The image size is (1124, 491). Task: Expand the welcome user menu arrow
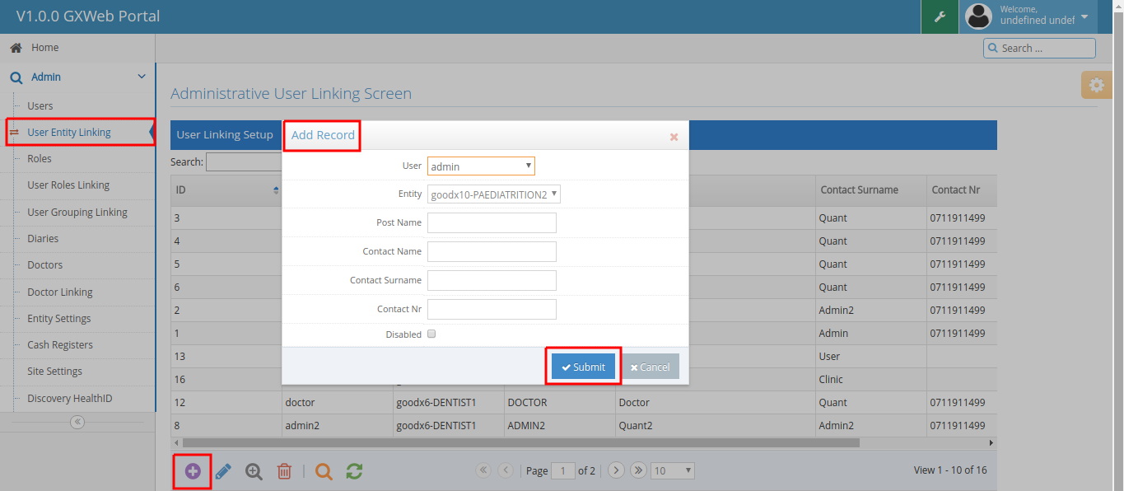[x=1084, y=16]
